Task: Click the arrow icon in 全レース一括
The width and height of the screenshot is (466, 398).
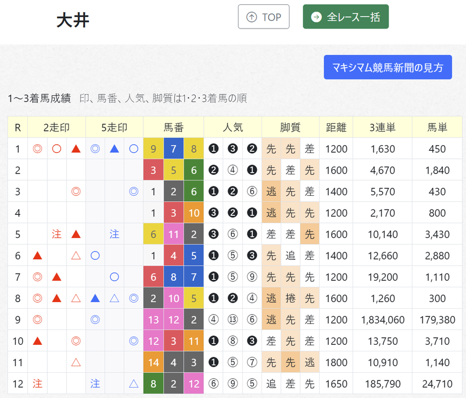Action: pos(316,17)
